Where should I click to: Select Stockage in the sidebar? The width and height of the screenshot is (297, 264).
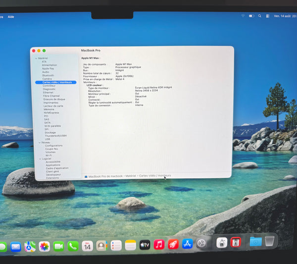pos(50,133)
